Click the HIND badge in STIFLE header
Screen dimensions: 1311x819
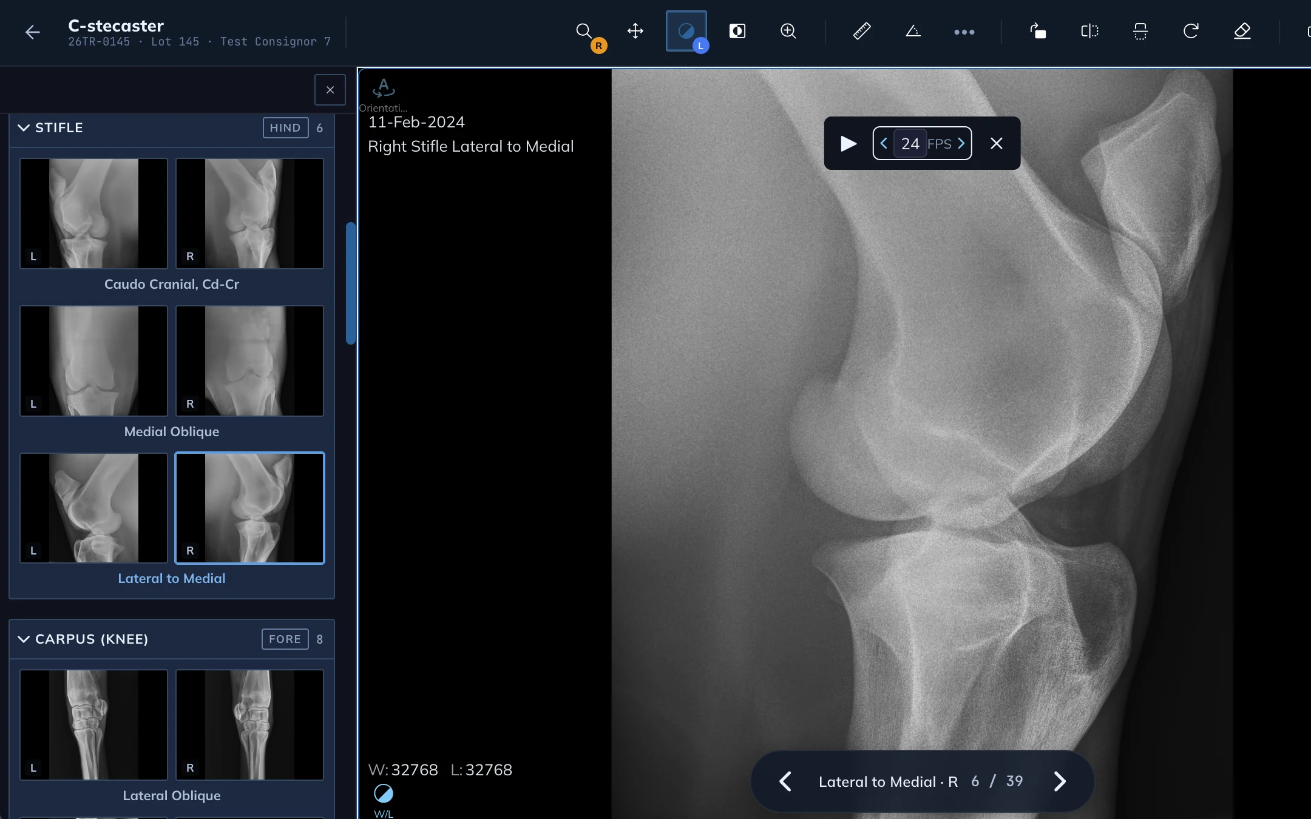[285, 128]
